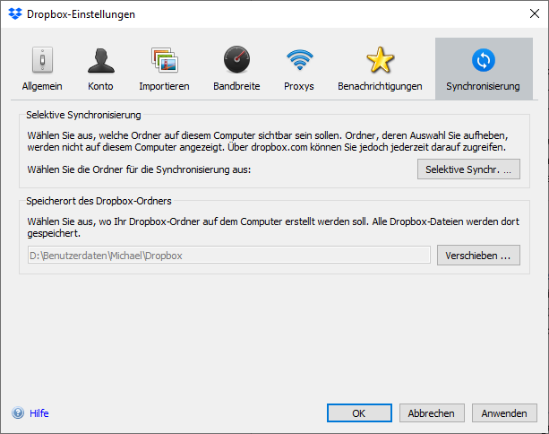Click the blue Synchronisierung arrows icon

[484, 60]
